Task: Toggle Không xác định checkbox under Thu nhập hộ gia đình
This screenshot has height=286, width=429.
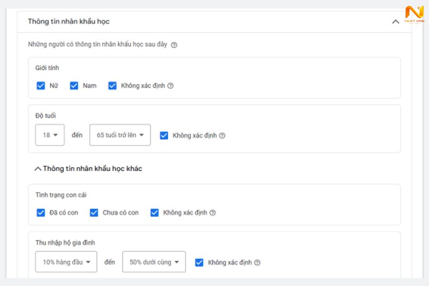Action: coord(199,262)
